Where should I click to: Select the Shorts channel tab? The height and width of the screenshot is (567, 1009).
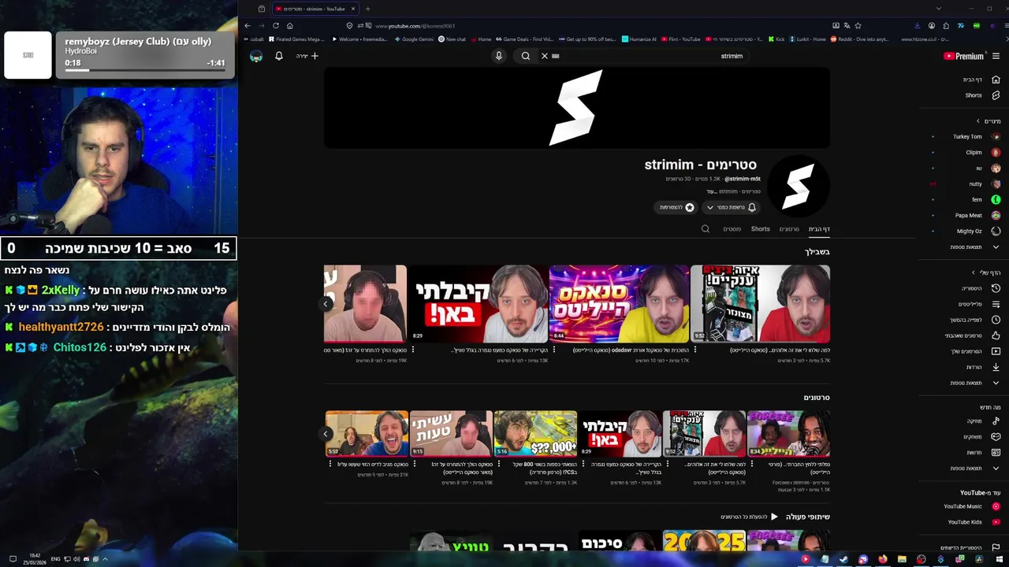(761, 229)
